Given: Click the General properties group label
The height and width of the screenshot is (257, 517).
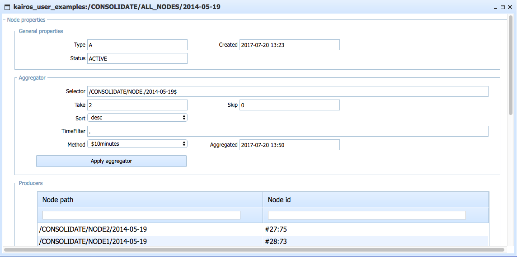Looking at the screenshot, I should coord(41,31).
